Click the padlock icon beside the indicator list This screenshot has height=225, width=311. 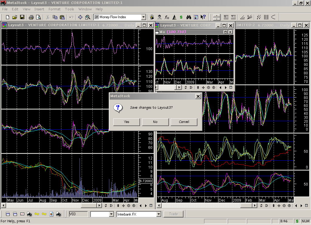(152, 17)
